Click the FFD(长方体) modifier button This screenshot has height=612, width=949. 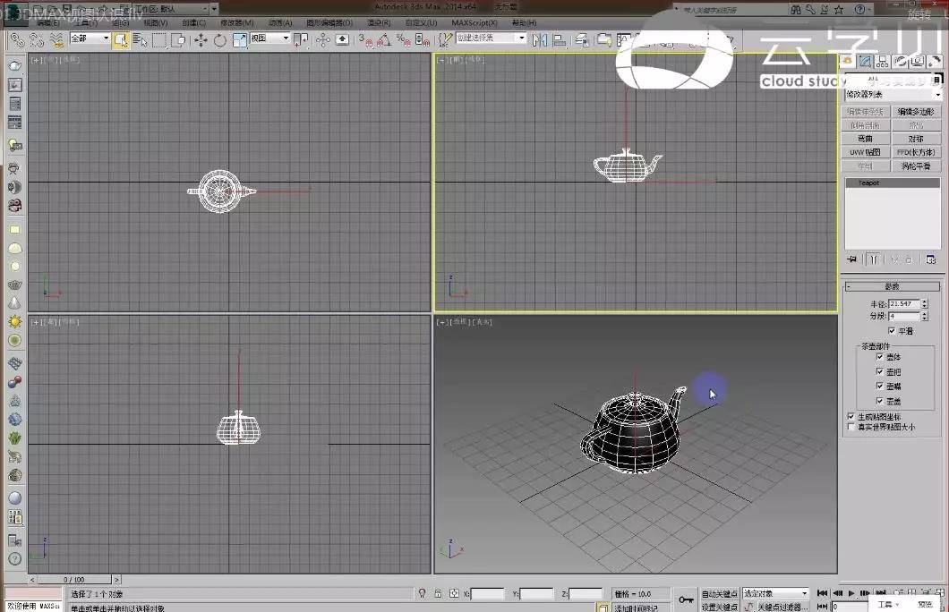tap(916, 152)
